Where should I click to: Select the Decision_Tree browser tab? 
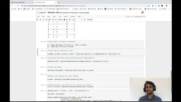pos(45,2)
